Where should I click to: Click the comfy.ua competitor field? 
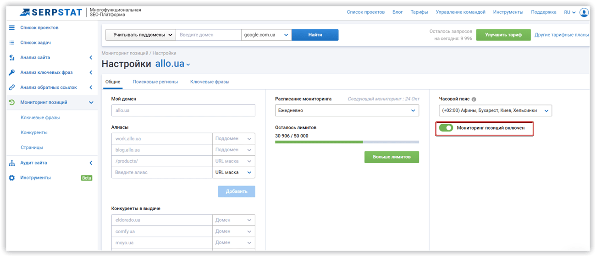[162, 231]
